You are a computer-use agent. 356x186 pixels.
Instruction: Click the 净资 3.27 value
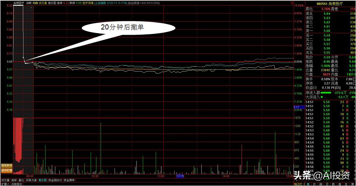click(327, 83)
